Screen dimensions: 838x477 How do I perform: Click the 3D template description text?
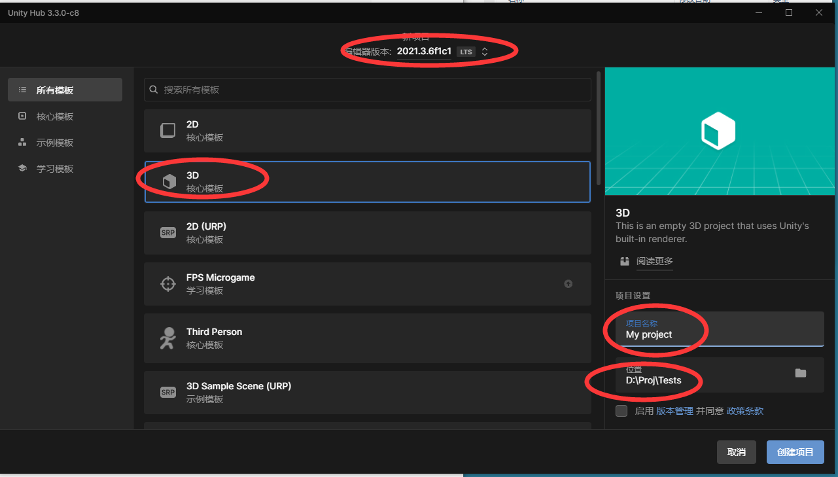(712, 232)
